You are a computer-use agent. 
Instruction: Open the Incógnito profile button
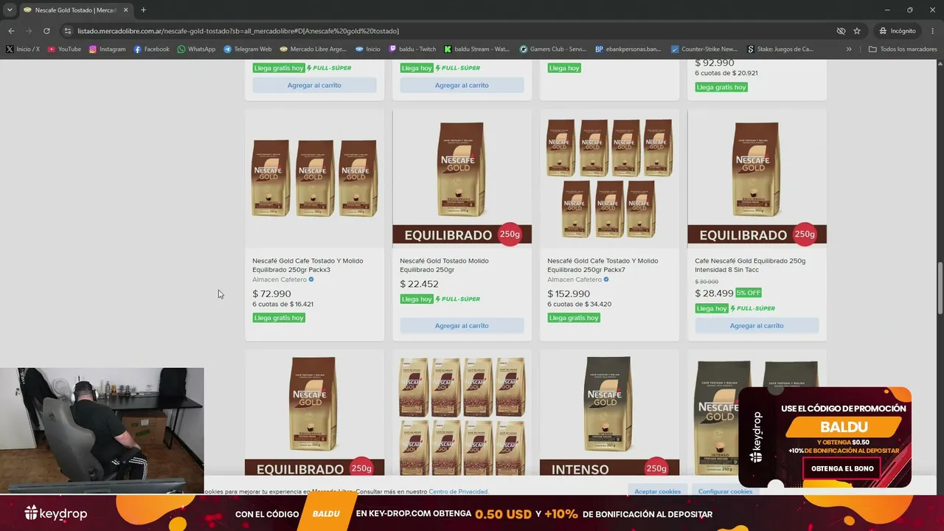point(898,31)
